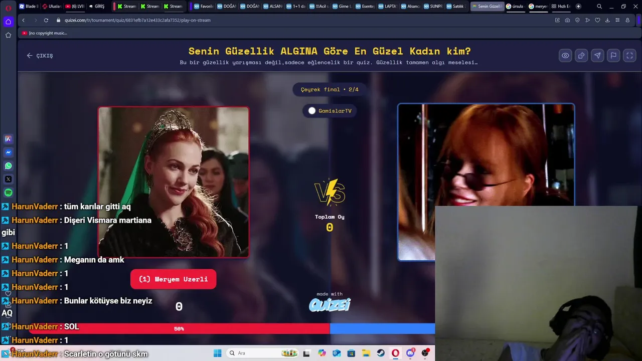Viewport: 642px width, 361px height.
Task: Select the left contestant photo of Meryem Uzerli
Action: pyautogui.click(x=174, y=182)
